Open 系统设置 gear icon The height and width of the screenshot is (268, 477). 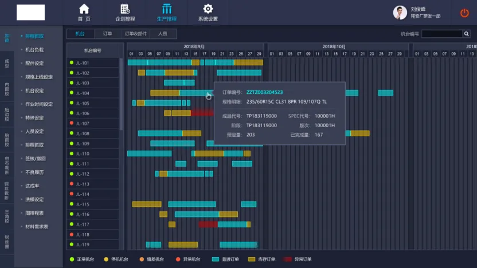click(208, 9)
